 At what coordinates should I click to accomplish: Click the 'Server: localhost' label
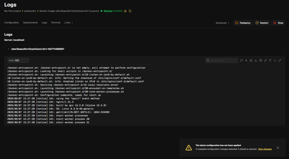(14, 40)
